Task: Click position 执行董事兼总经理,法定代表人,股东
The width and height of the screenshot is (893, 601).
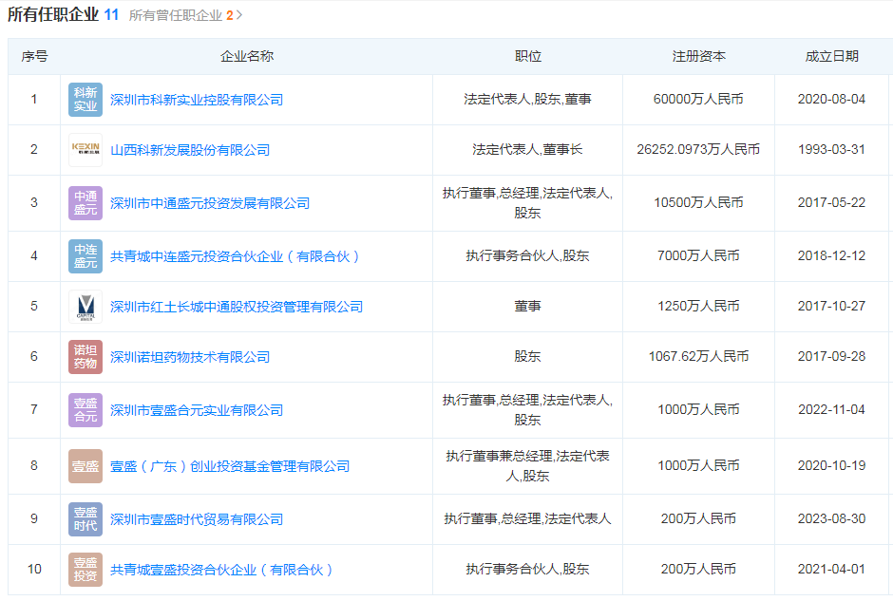Action: (527, 465)
